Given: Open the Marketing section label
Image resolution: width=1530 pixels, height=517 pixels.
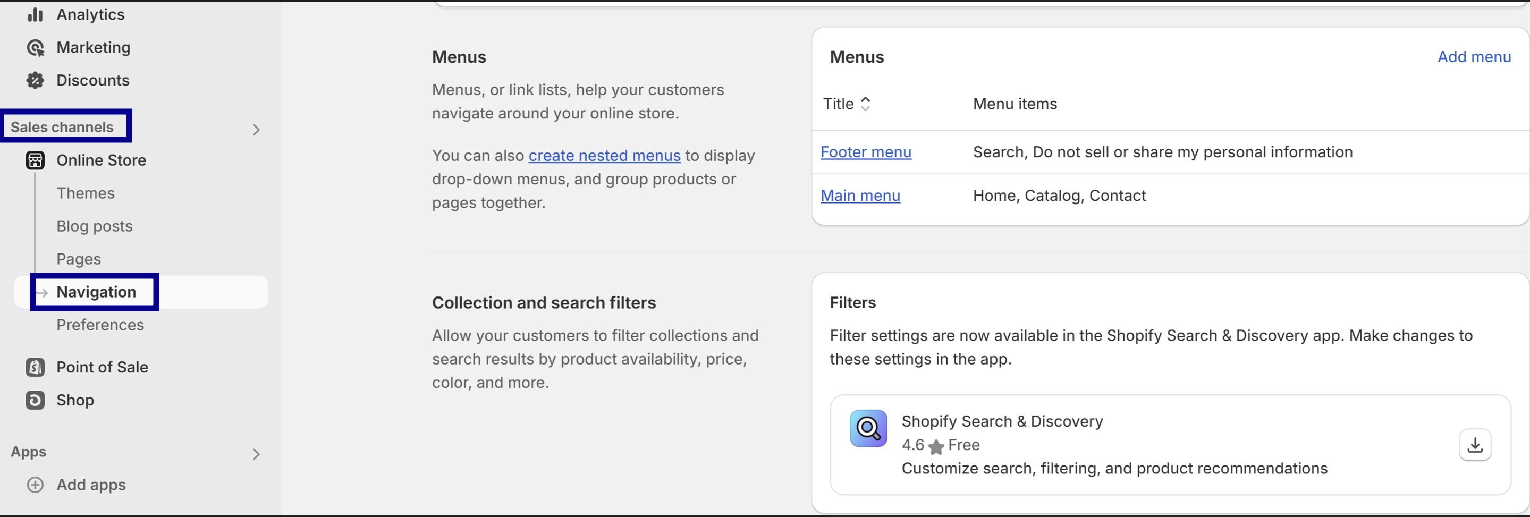Looking at the screenshot, I should point(93,47).
